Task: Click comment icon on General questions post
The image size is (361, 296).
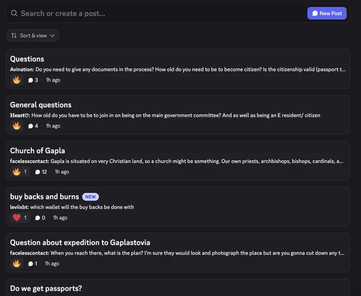Action: coord(30,126)
